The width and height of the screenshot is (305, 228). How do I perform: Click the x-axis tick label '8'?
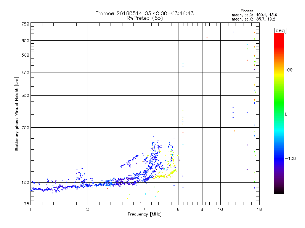click(202, 209)
